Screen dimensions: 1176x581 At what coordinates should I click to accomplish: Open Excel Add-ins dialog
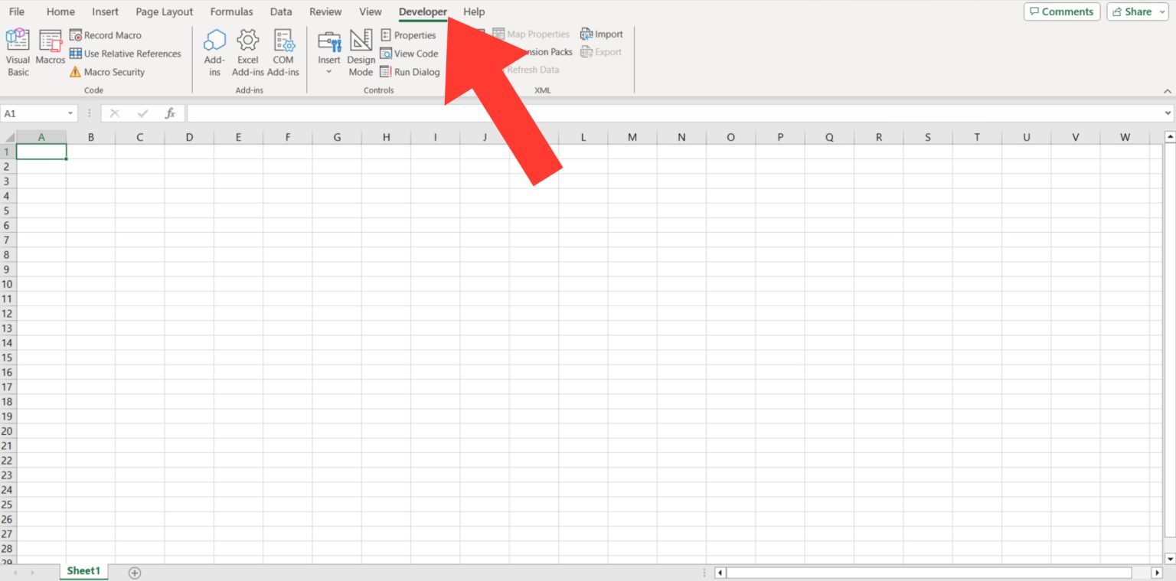(248, 52)
